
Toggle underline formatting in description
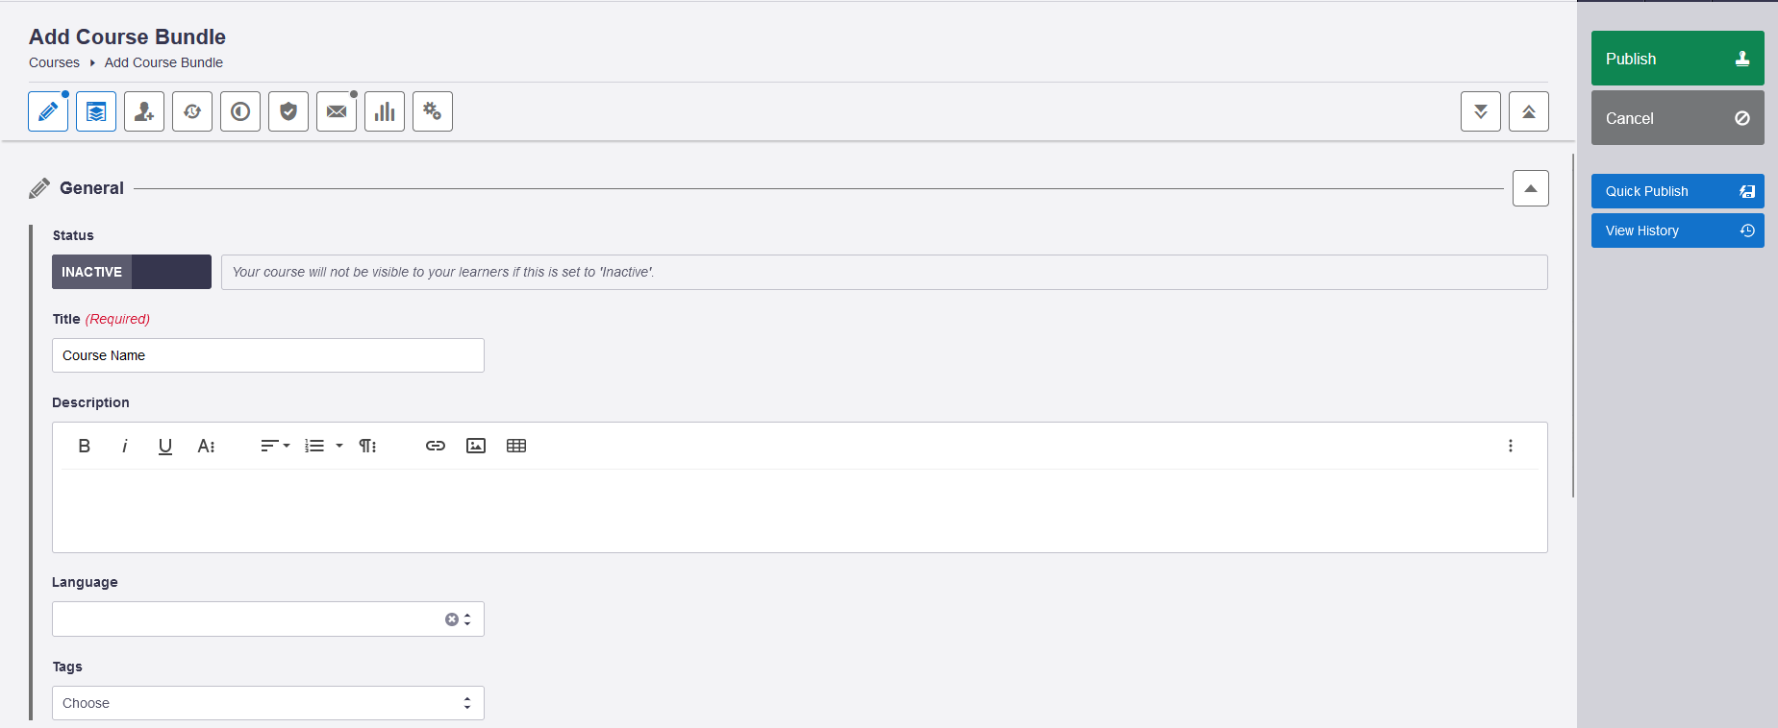165,446
